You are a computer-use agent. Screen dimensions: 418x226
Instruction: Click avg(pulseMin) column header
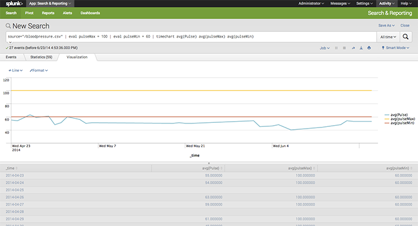tap(367, 168)
